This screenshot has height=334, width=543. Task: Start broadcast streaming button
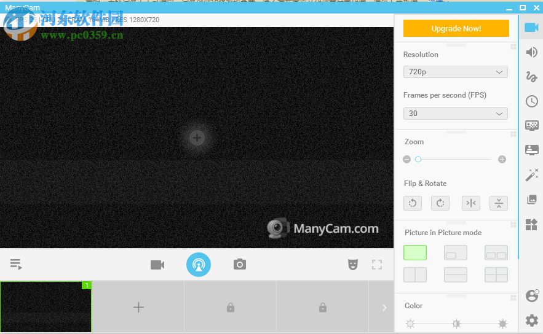pyautogui.click(x=199, y=265)
